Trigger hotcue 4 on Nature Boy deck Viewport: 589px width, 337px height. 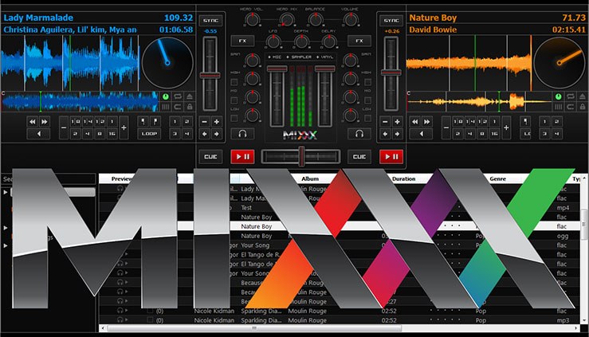[556, 134]
